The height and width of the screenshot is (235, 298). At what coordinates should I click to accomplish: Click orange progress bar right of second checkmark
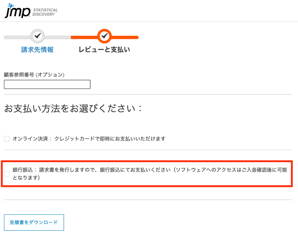click(x=125, y=37)
